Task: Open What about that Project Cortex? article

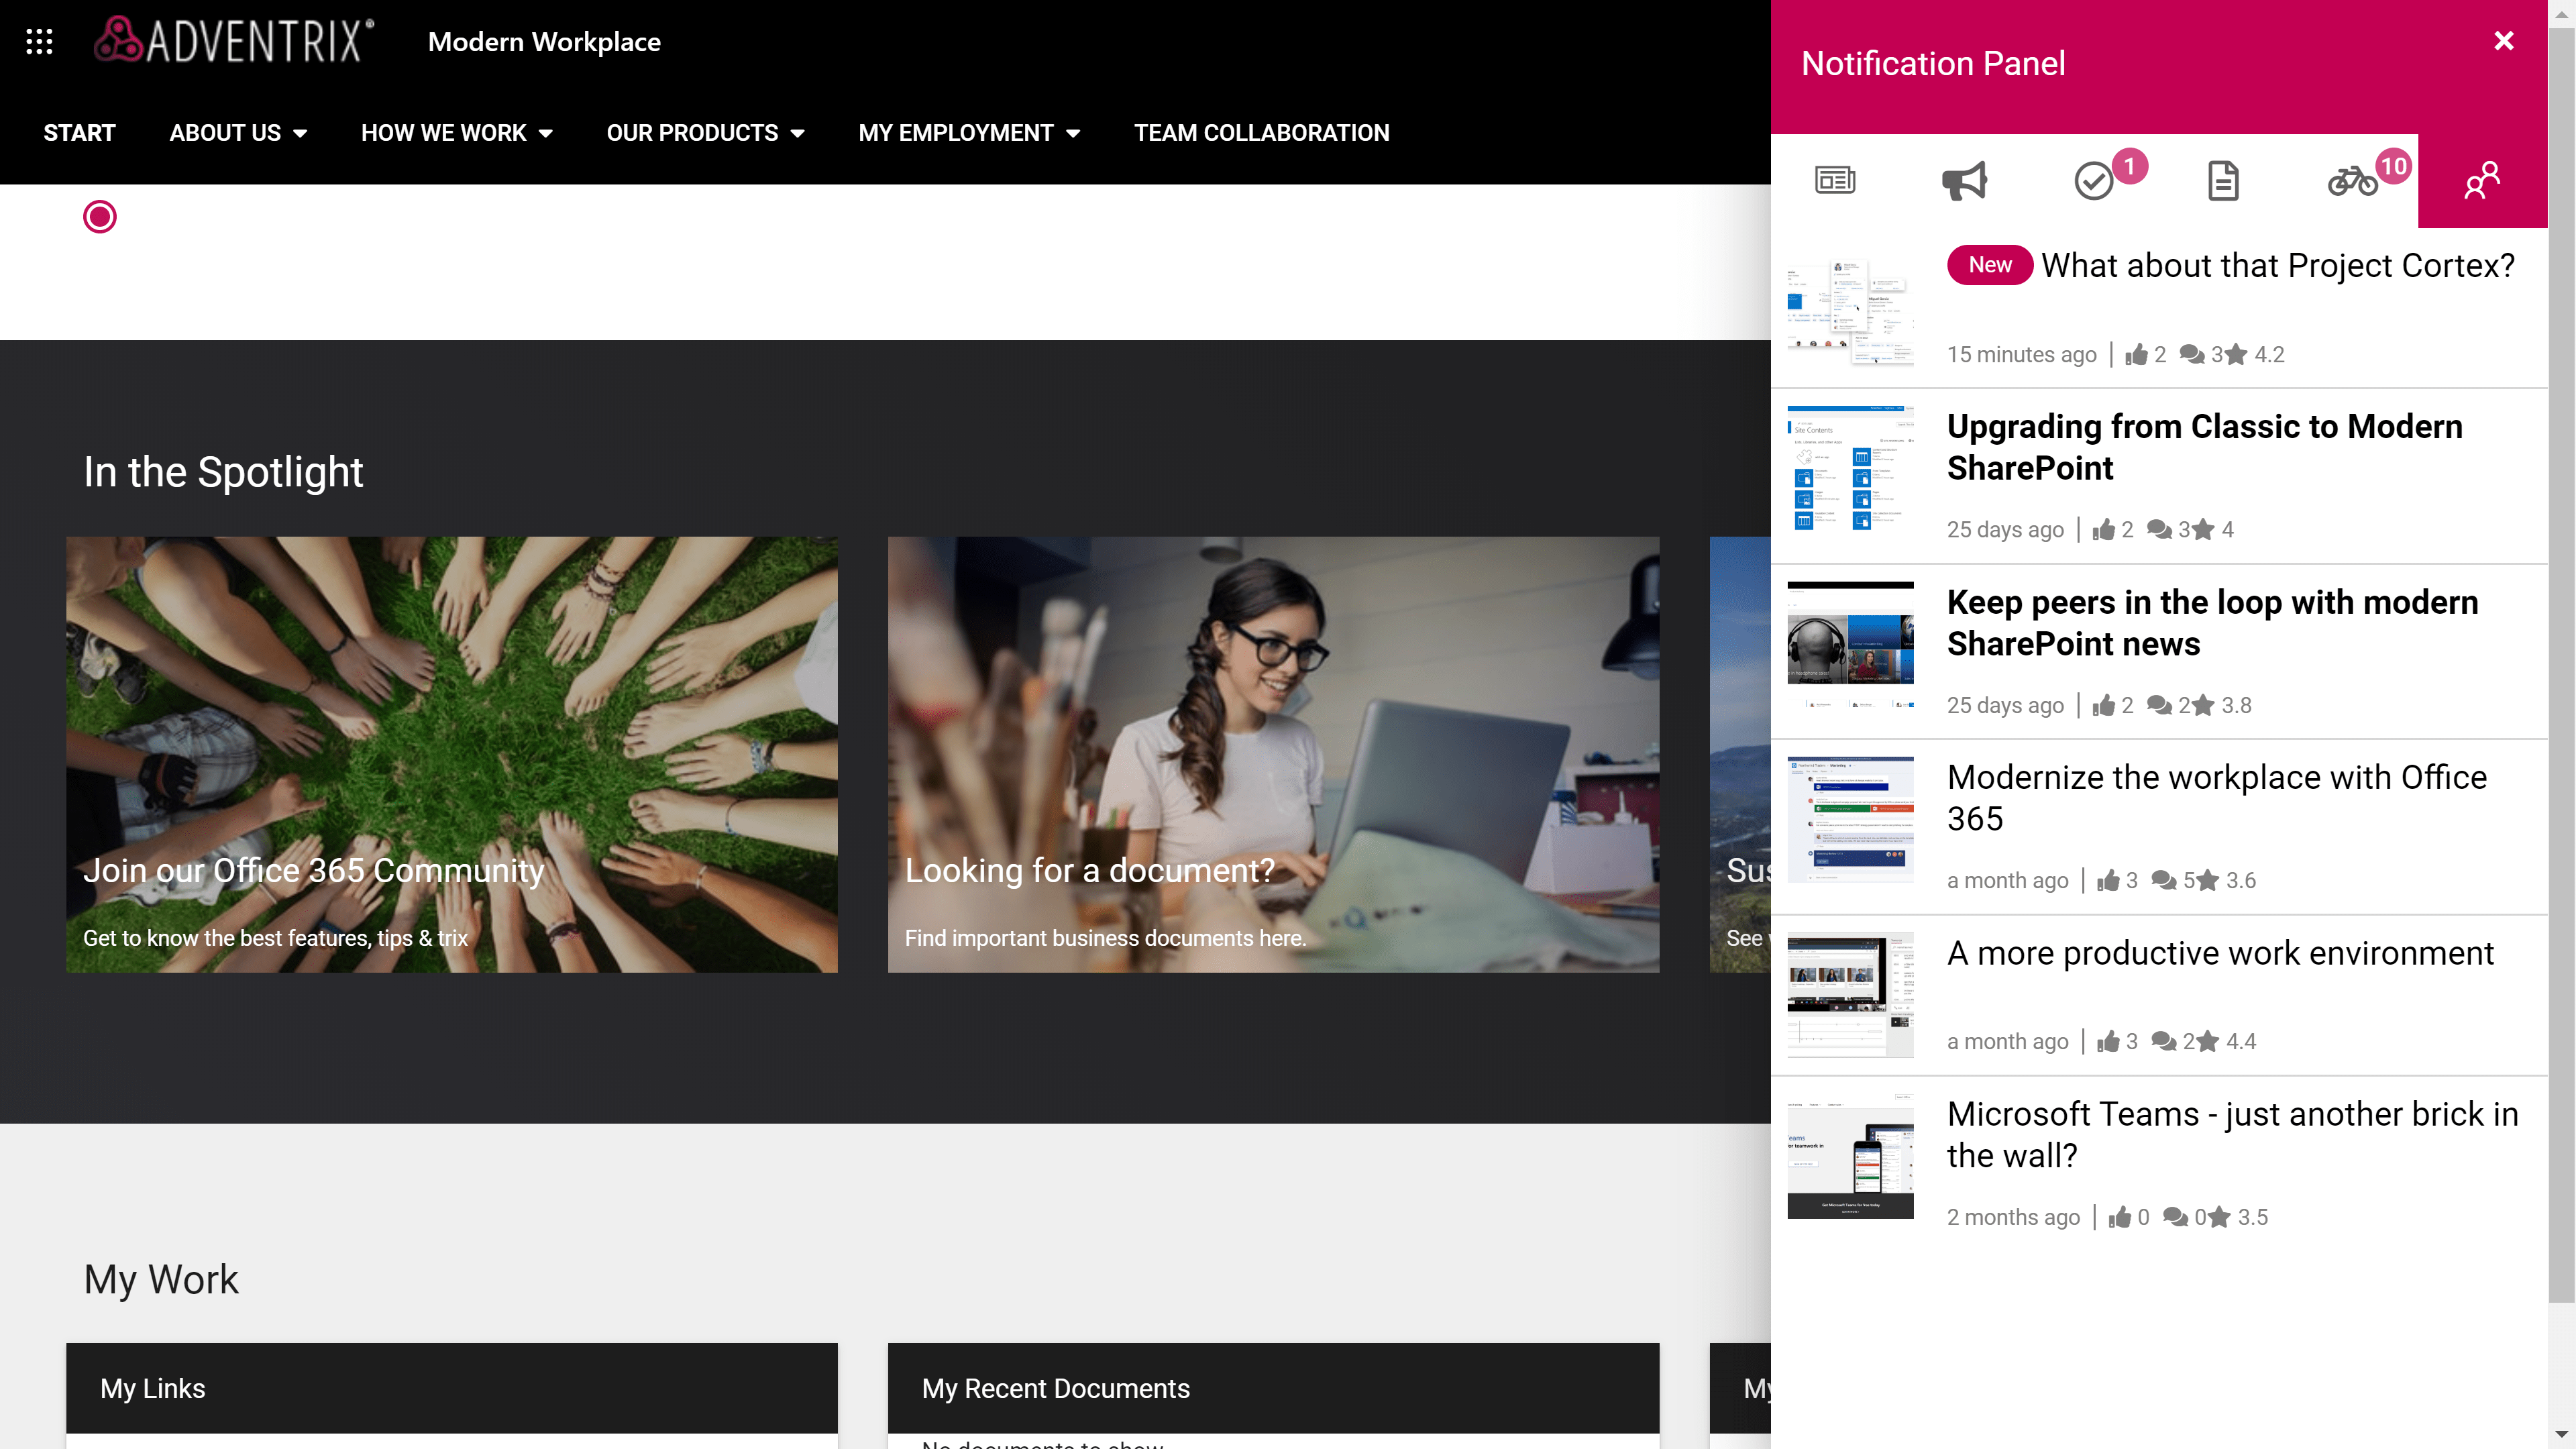Action: pyautogui.click(x=2278, y=265)
